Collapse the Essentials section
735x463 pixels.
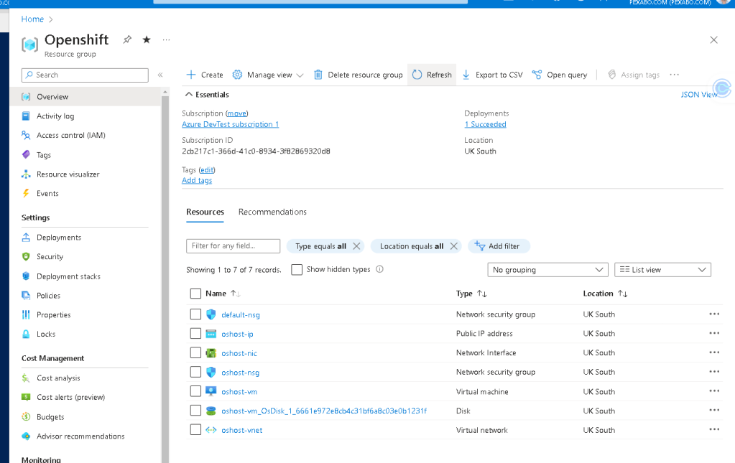tap(207, 95)
